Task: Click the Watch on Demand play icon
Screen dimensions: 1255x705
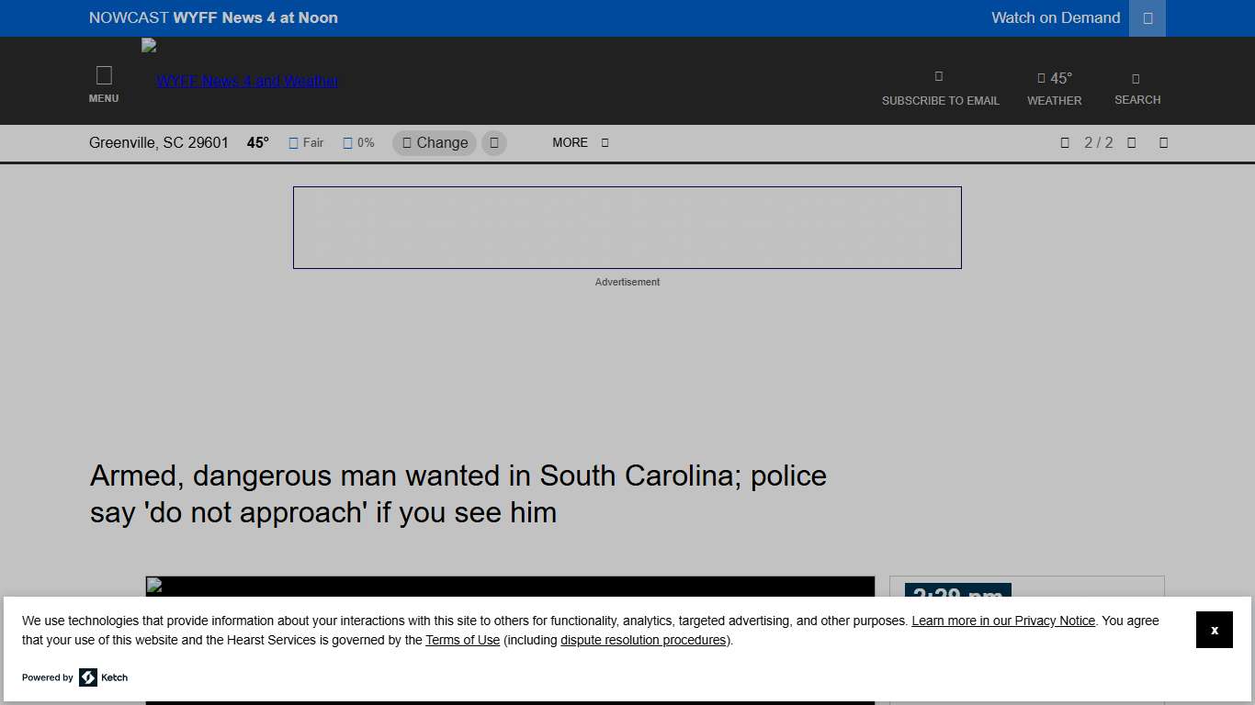Action: point(1147,17)
